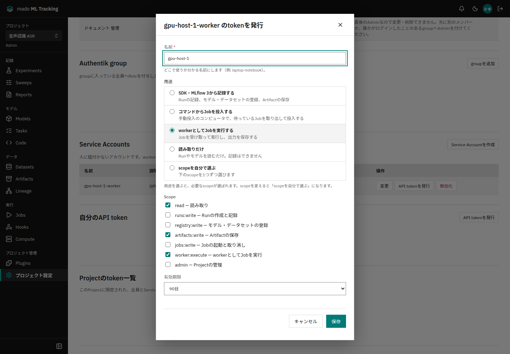Open Compute server icon in sidebar
The width and height of the screenshot is (510, 354).
pos(9,239)
